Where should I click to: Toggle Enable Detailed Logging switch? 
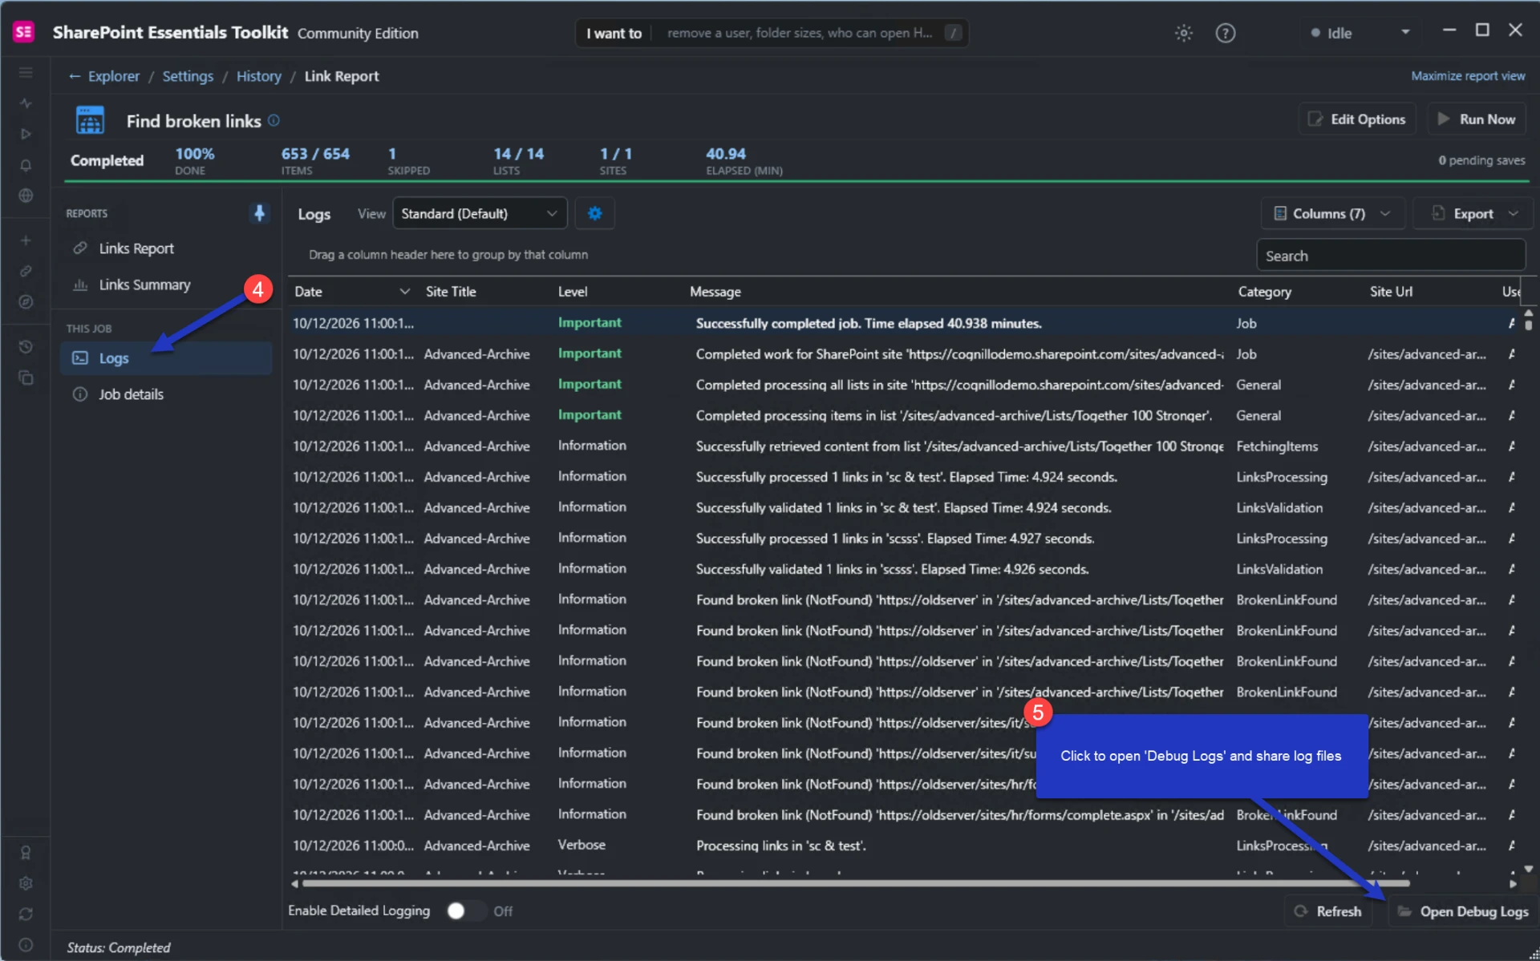click(466, 911)
